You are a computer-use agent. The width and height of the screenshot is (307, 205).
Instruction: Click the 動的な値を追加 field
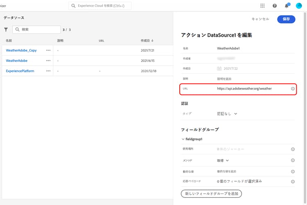point(226,172)
